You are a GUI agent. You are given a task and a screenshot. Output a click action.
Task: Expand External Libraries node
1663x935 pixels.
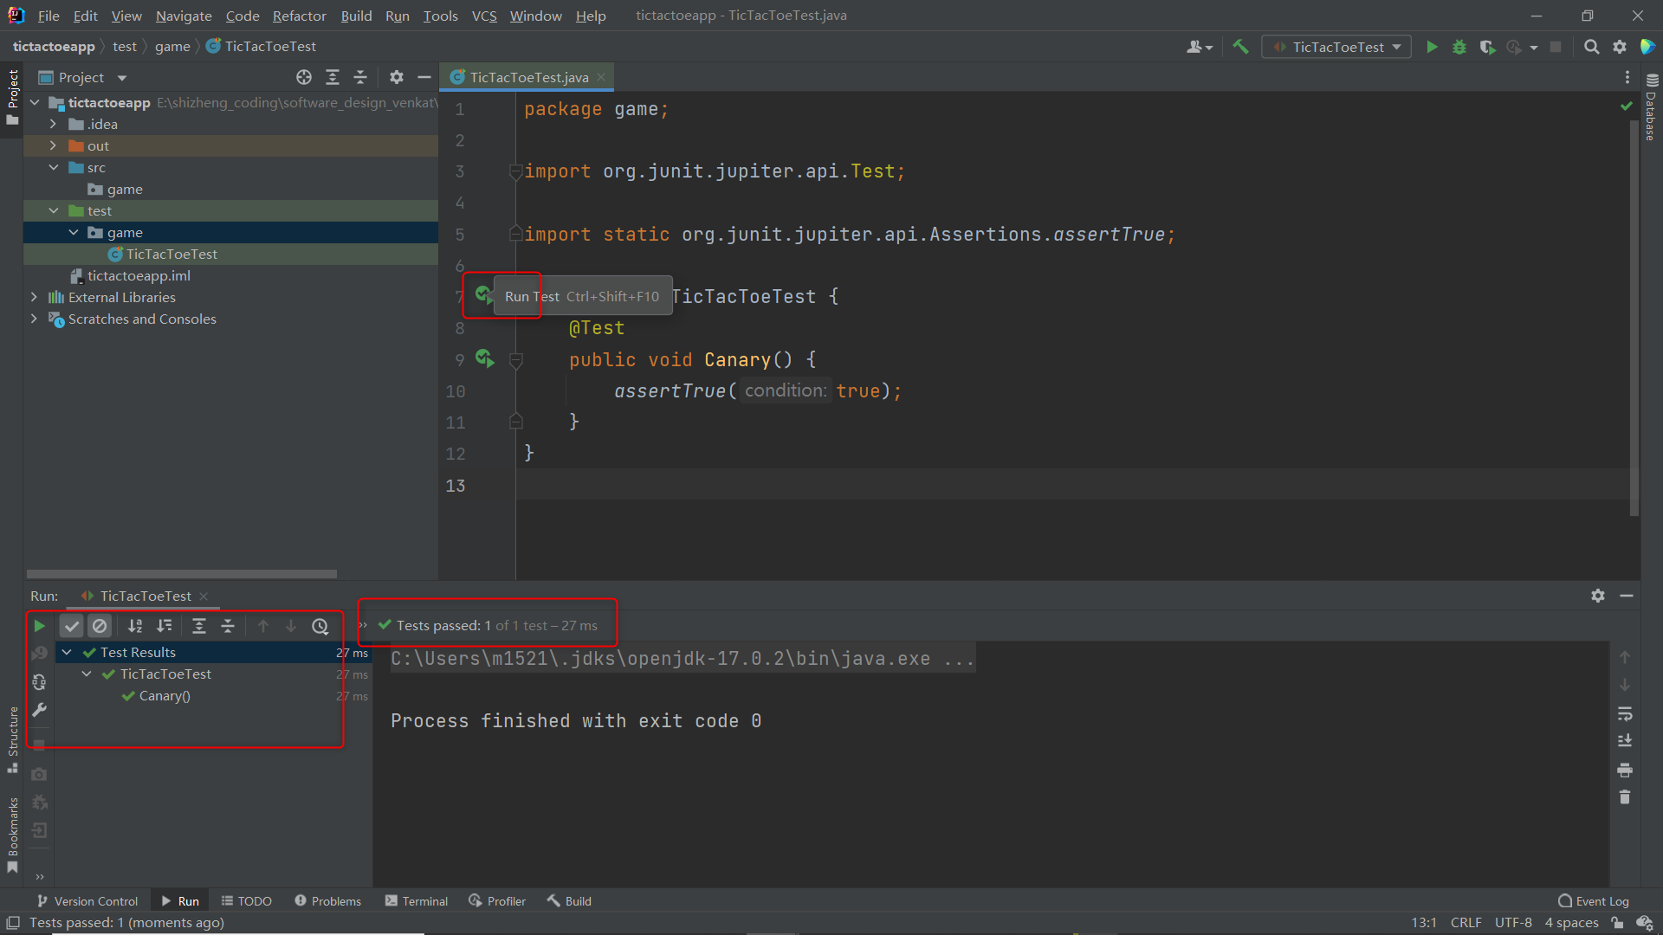tap(34, 297)
